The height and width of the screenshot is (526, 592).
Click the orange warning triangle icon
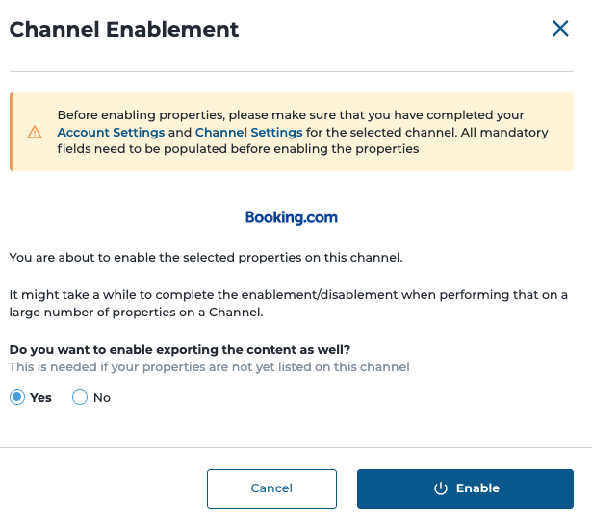pyautogui.click(x=35, y=132)
